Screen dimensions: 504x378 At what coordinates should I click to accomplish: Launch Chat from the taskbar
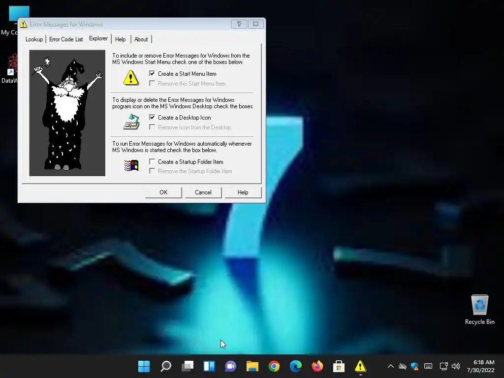coord(231,366)
